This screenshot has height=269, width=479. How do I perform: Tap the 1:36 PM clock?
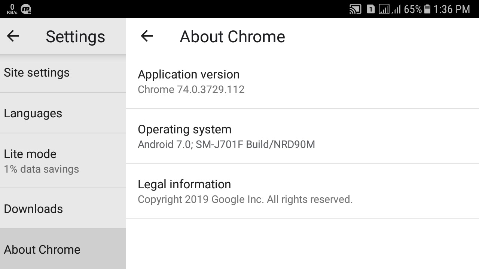[452, 9]
